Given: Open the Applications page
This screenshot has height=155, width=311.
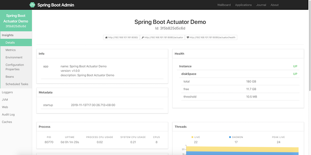Looking at the screenshot, I should pyautogui.click(x=243, y=5).
